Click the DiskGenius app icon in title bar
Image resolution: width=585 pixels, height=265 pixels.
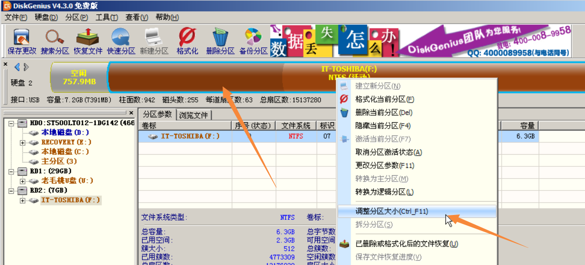pyautogui.click(x=6, y=6)
